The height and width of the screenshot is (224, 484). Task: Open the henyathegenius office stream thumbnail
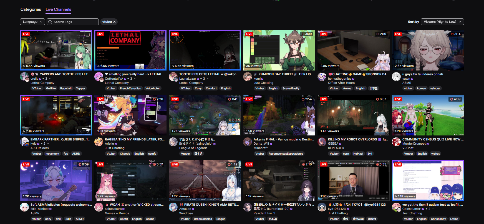click(x=354, y=50)
